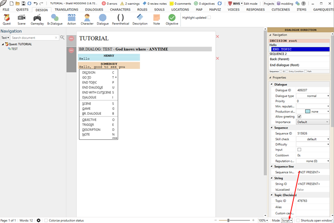Screen dimensions: 334x223
Task: Add a Gameplay block
Action: pos(37,20)
